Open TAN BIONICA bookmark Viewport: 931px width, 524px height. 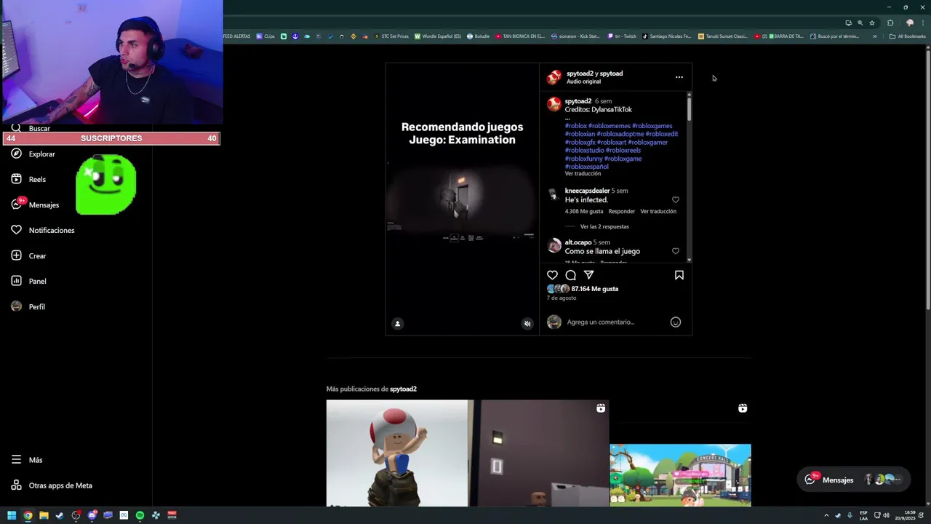[x=519, y=36]
